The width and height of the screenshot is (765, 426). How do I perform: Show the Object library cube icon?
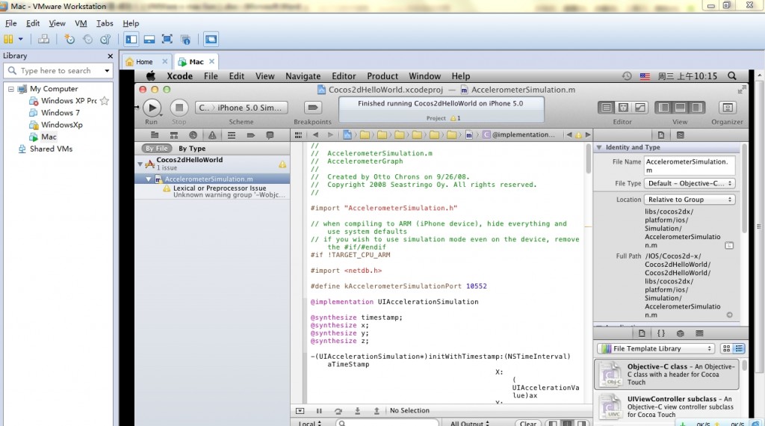click(x=680, y=333)
